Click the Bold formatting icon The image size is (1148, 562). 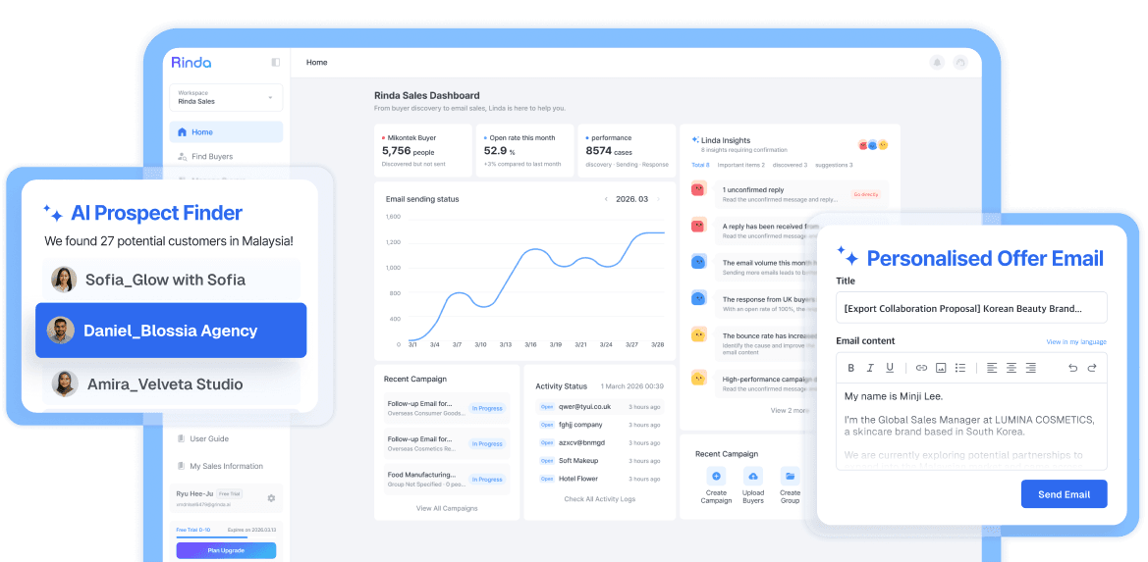click(850, 368)
